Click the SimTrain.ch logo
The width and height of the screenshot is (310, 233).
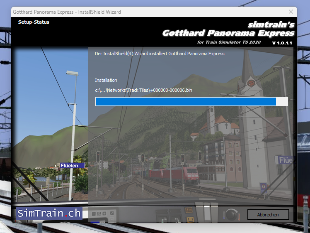[49, 213]
